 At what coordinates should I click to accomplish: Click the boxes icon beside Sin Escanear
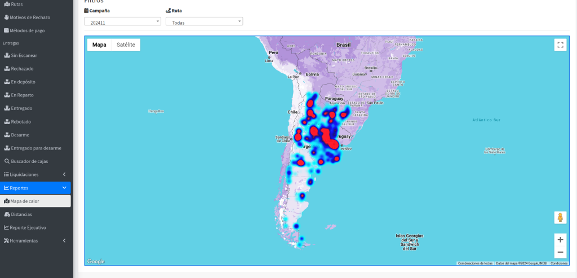(7, 56)
